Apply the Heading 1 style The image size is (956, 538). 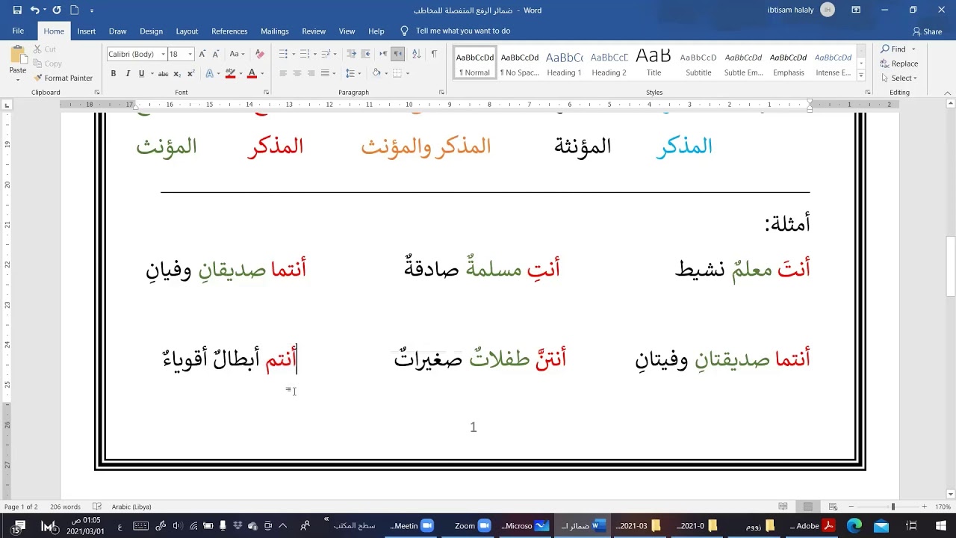(564, 64)
